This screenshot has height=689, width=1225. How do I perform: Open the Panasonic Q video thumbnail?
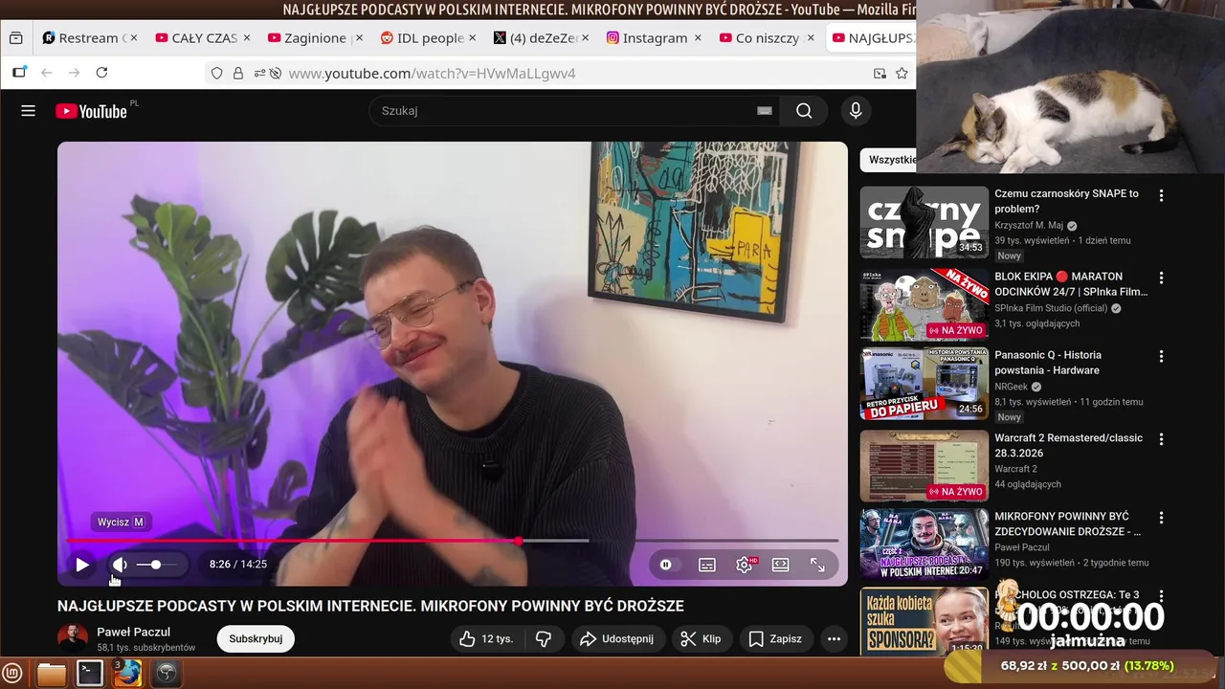[x=924, y=384]
